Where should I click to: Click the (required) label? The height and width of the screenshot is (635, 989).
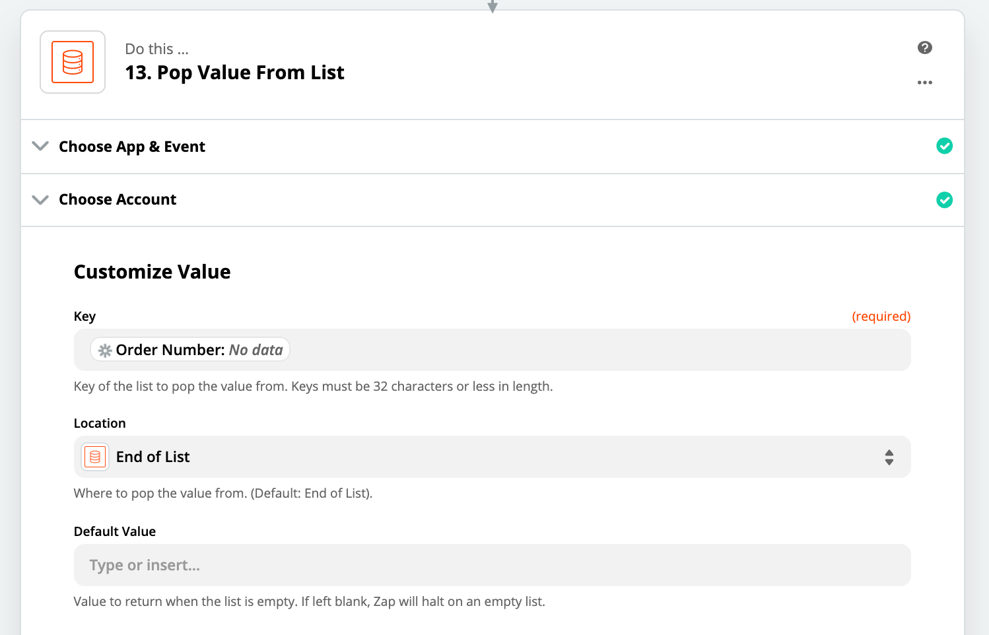[x=881, y=316]
